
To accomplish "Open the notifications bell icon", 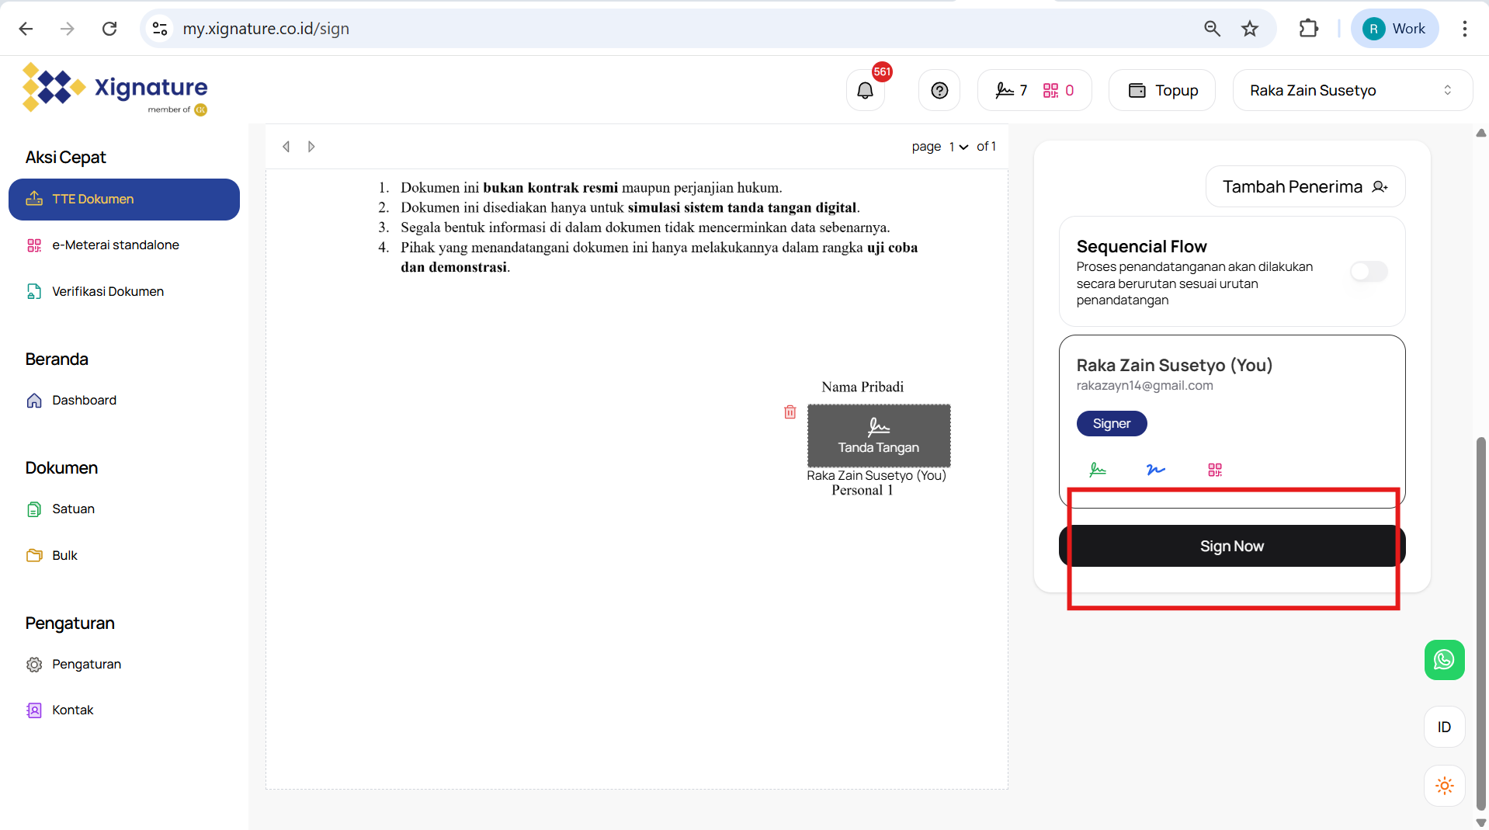I will coord(865,91).
